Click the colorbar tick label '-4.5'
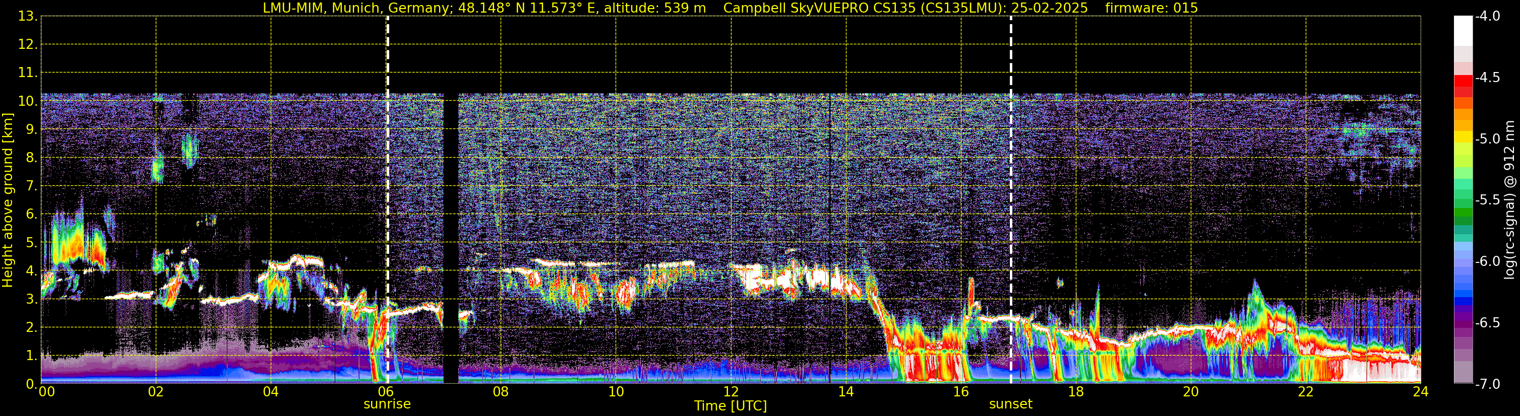 click(1487, 78)
